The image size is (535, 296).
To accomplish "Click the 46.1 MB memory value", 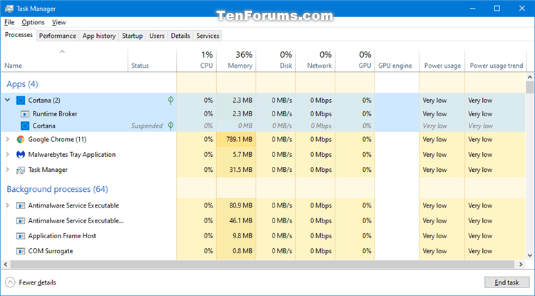I will 240,221.
